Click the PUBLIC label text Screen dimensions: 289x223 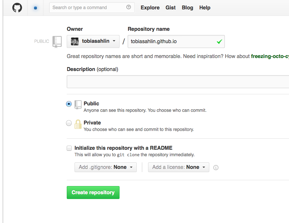coord(42,41)
